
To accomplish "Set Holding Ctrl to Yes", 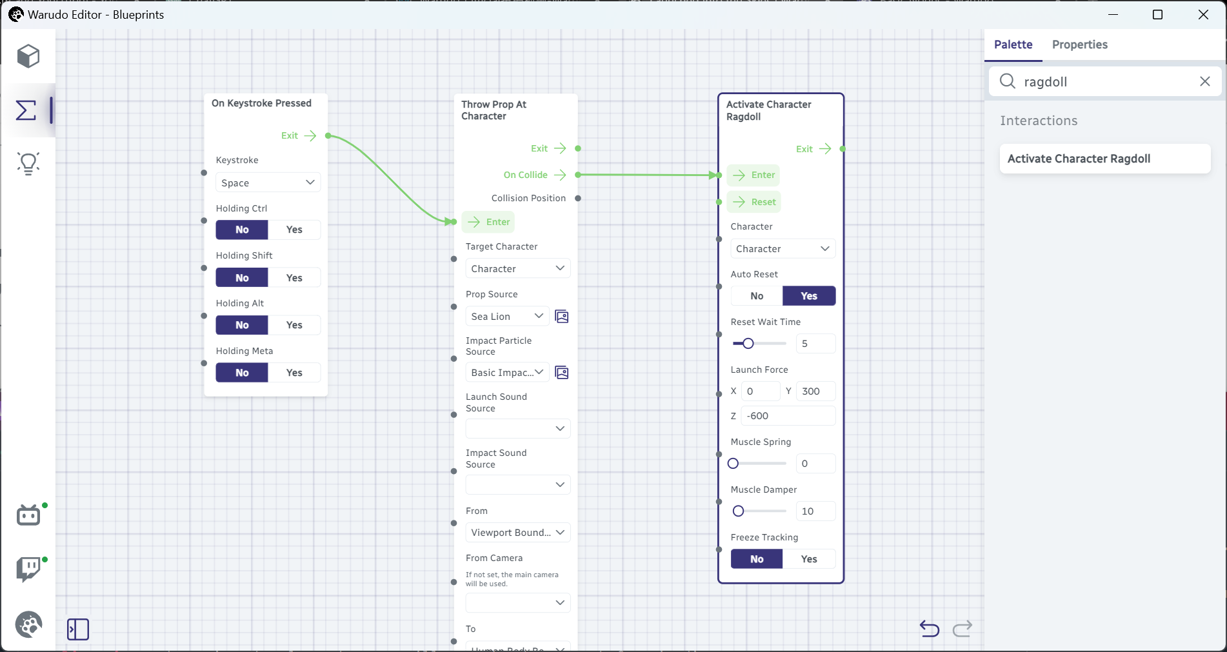I will [x=294, y=230].
